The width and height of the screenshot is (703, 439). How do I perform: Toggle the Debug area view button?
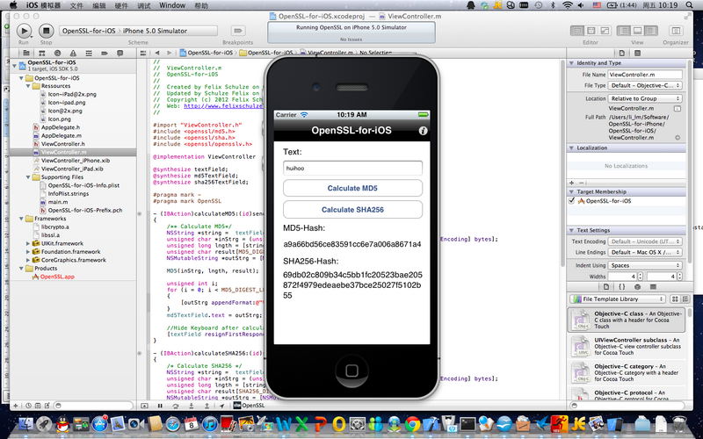coord(637,31)
